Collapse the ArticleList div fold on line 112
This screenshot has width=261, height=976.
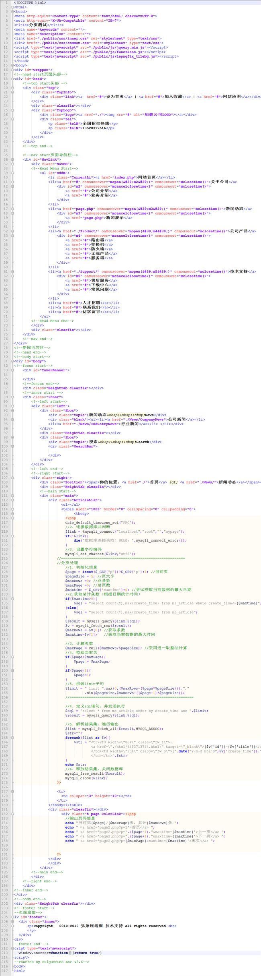point(12,500)
